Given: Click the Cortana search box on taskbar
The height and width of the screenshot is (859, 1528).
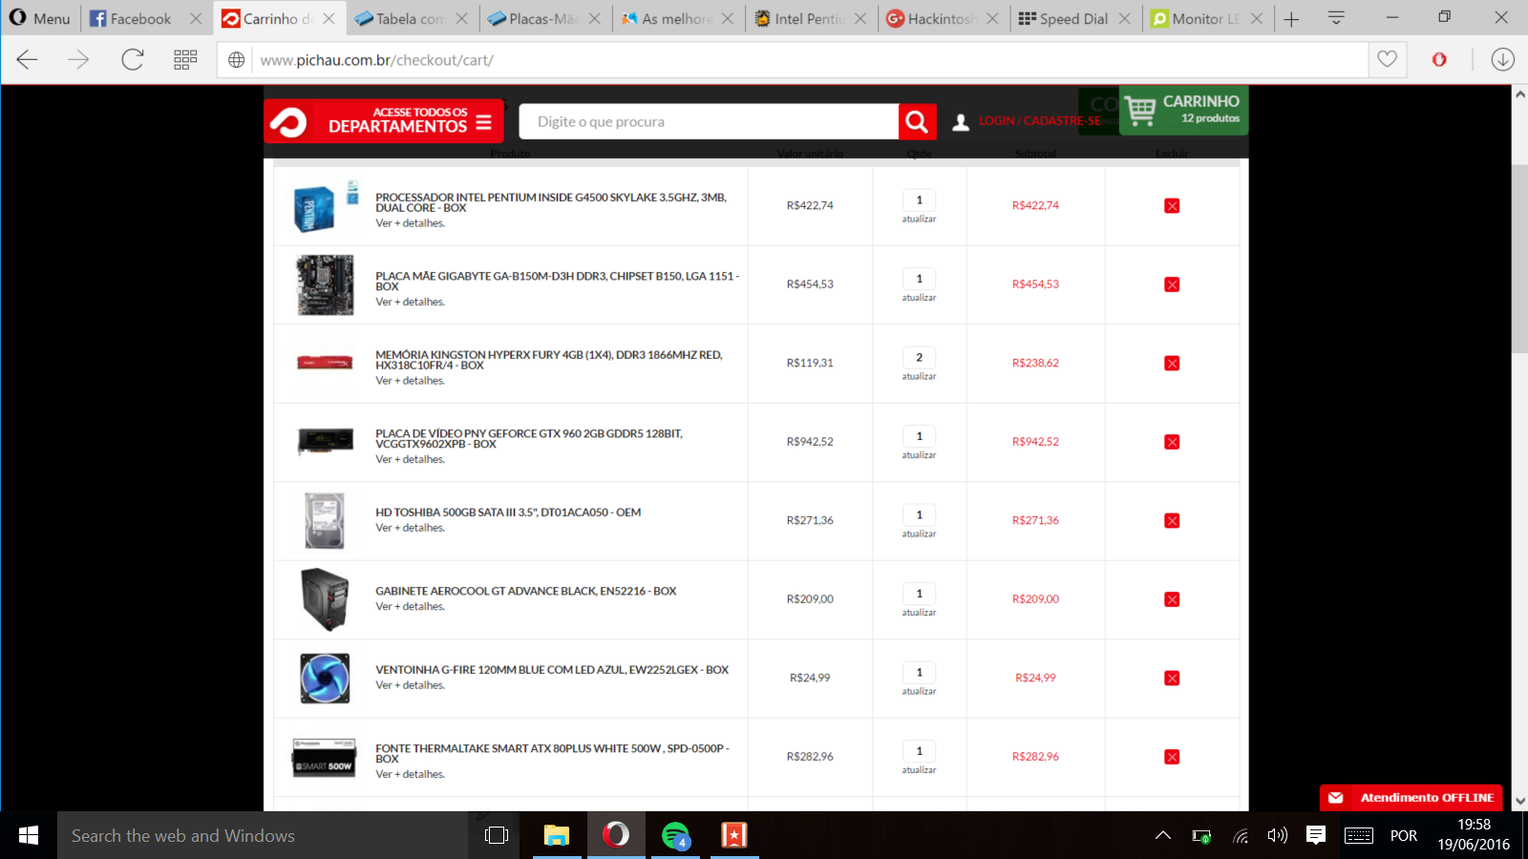Looking at the screenshot, I should coord(263,835).
